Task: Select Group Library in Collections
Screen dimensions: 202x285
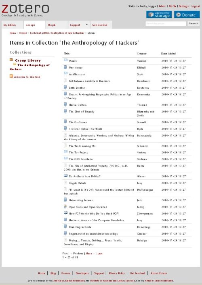Action: 28,60
